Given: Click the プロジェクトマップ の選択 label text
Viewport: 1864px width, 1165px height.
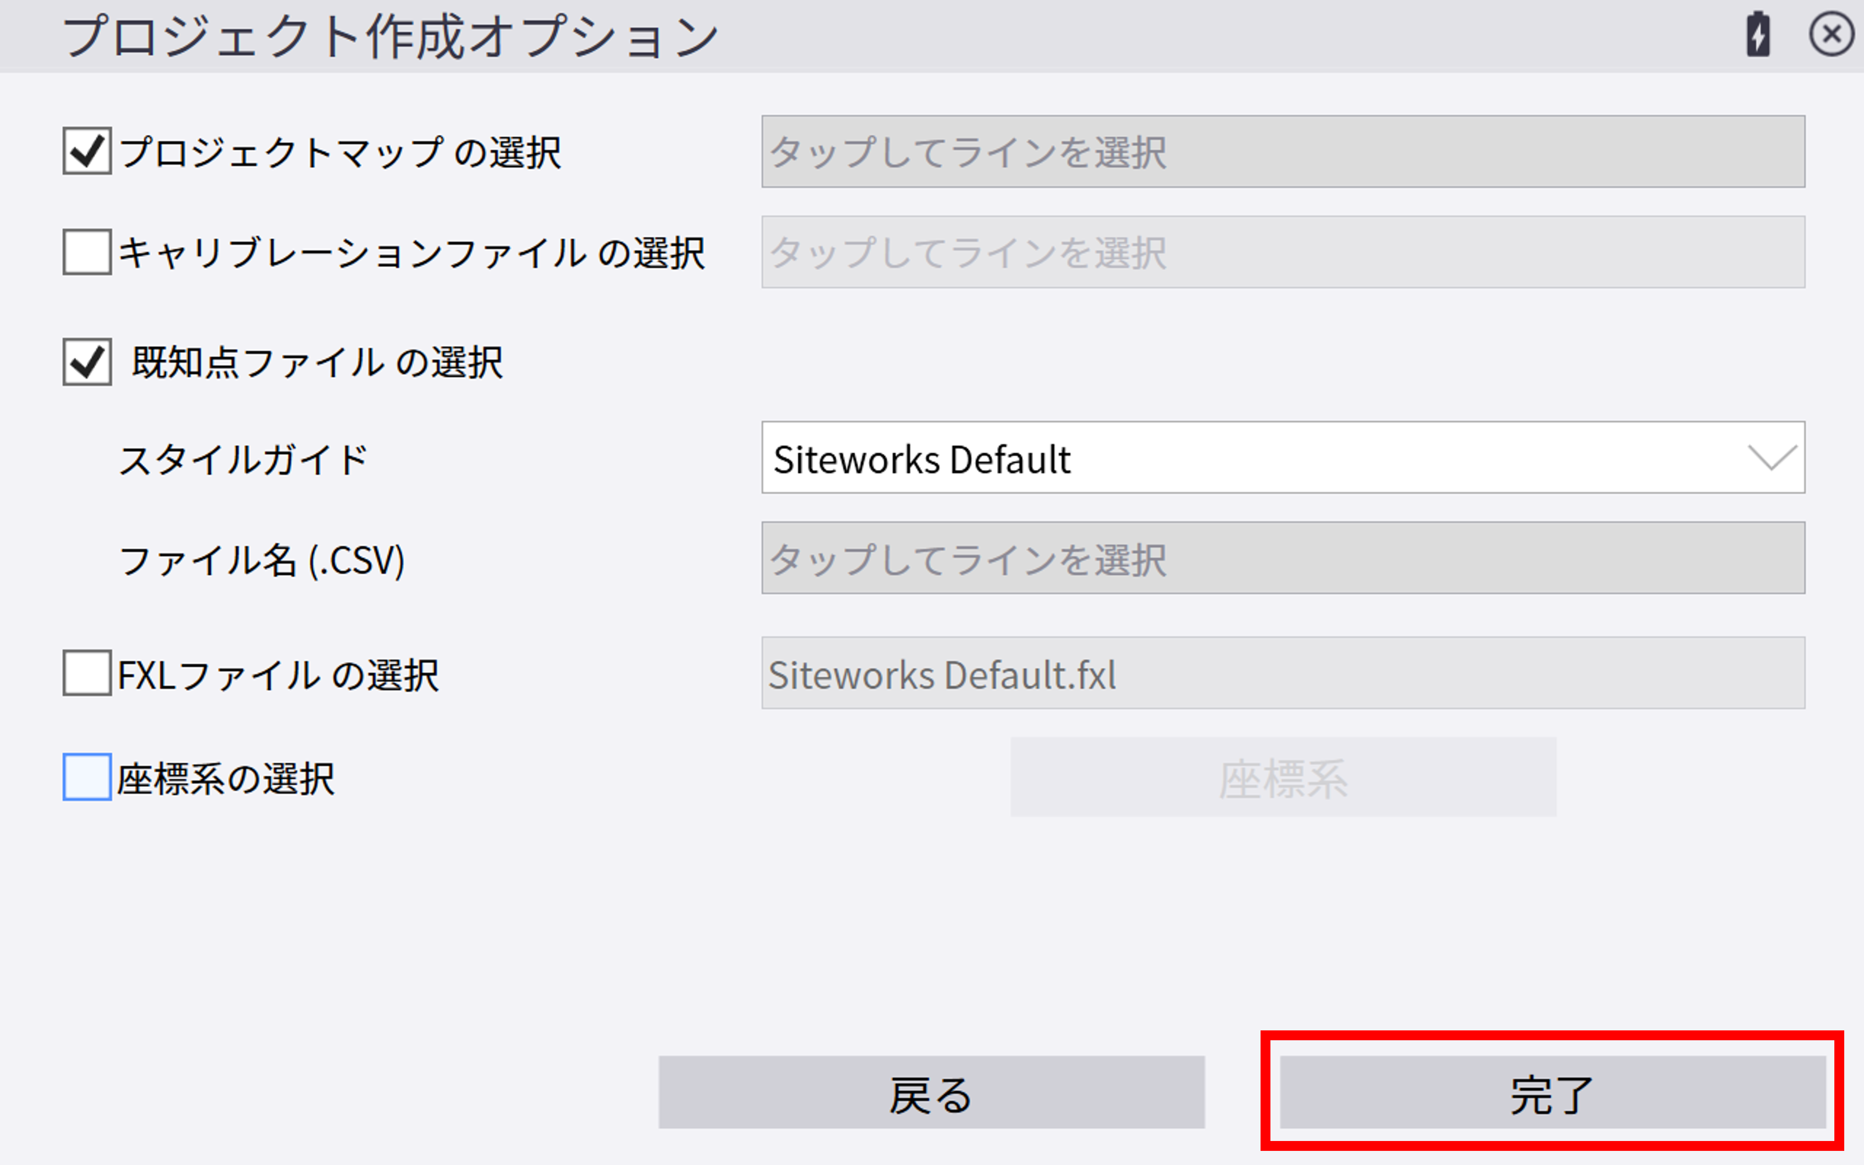Looking at the screenshot, I should click(x=340, y=152).
